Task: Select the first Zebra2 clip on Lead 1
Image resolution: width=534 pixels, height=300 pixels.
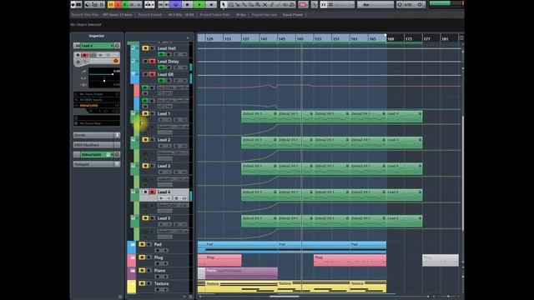Action: 259,117
